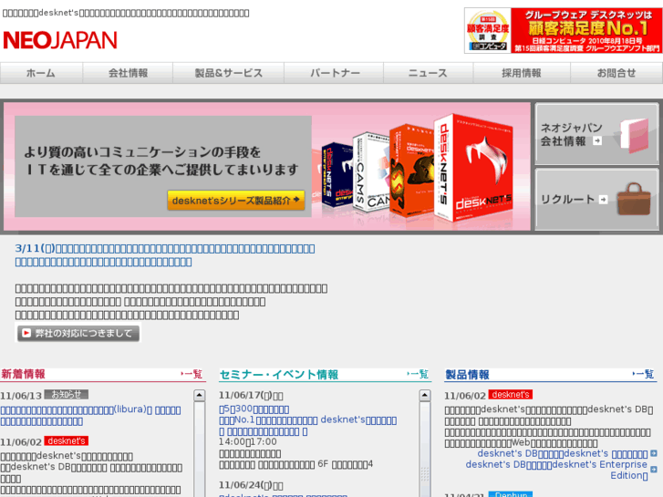Click the blue Denbun tag
Viewport: 663px width, 497px height.
(x=511, y=494)
